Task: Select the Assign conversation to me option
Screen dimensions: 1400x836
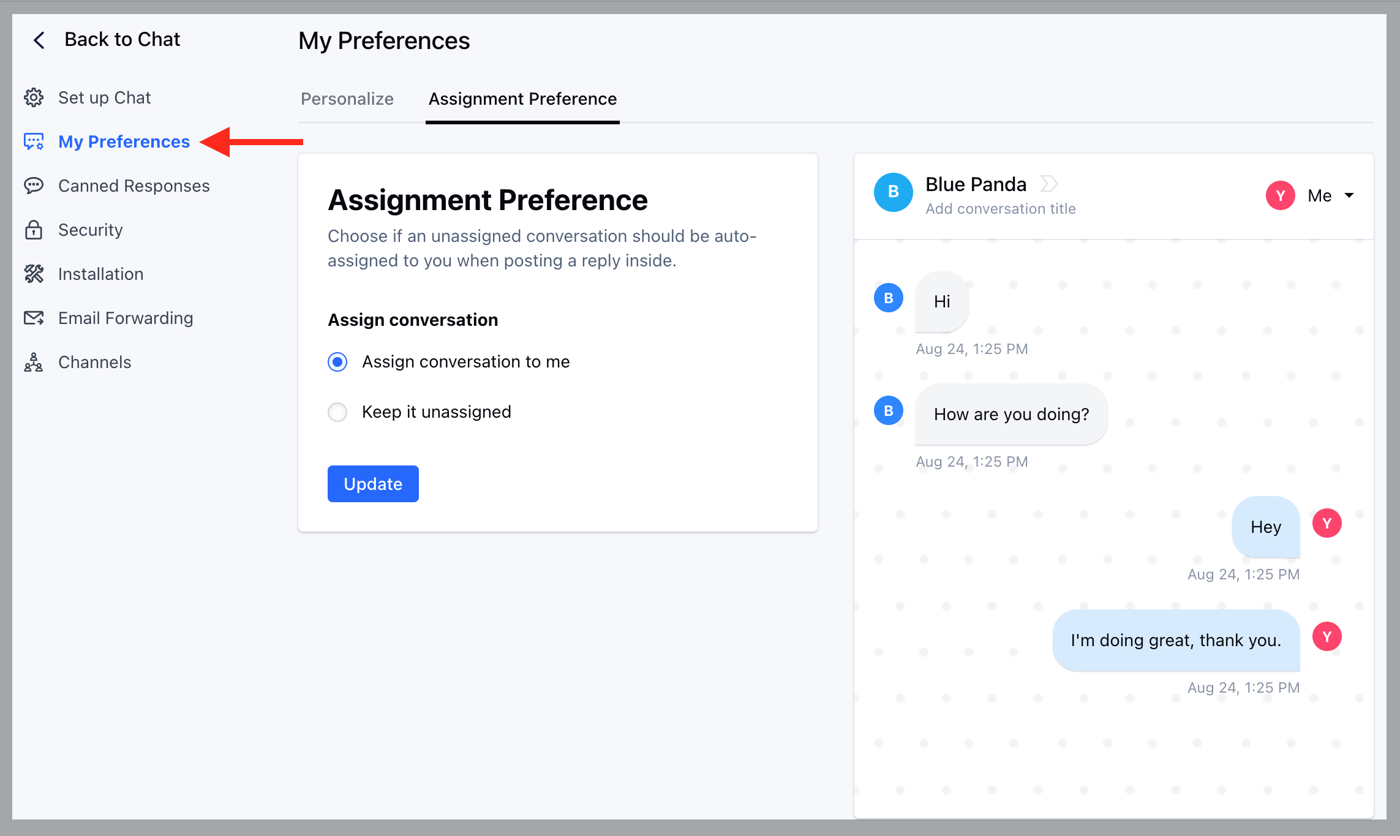Action: click(x=337, y=361)
